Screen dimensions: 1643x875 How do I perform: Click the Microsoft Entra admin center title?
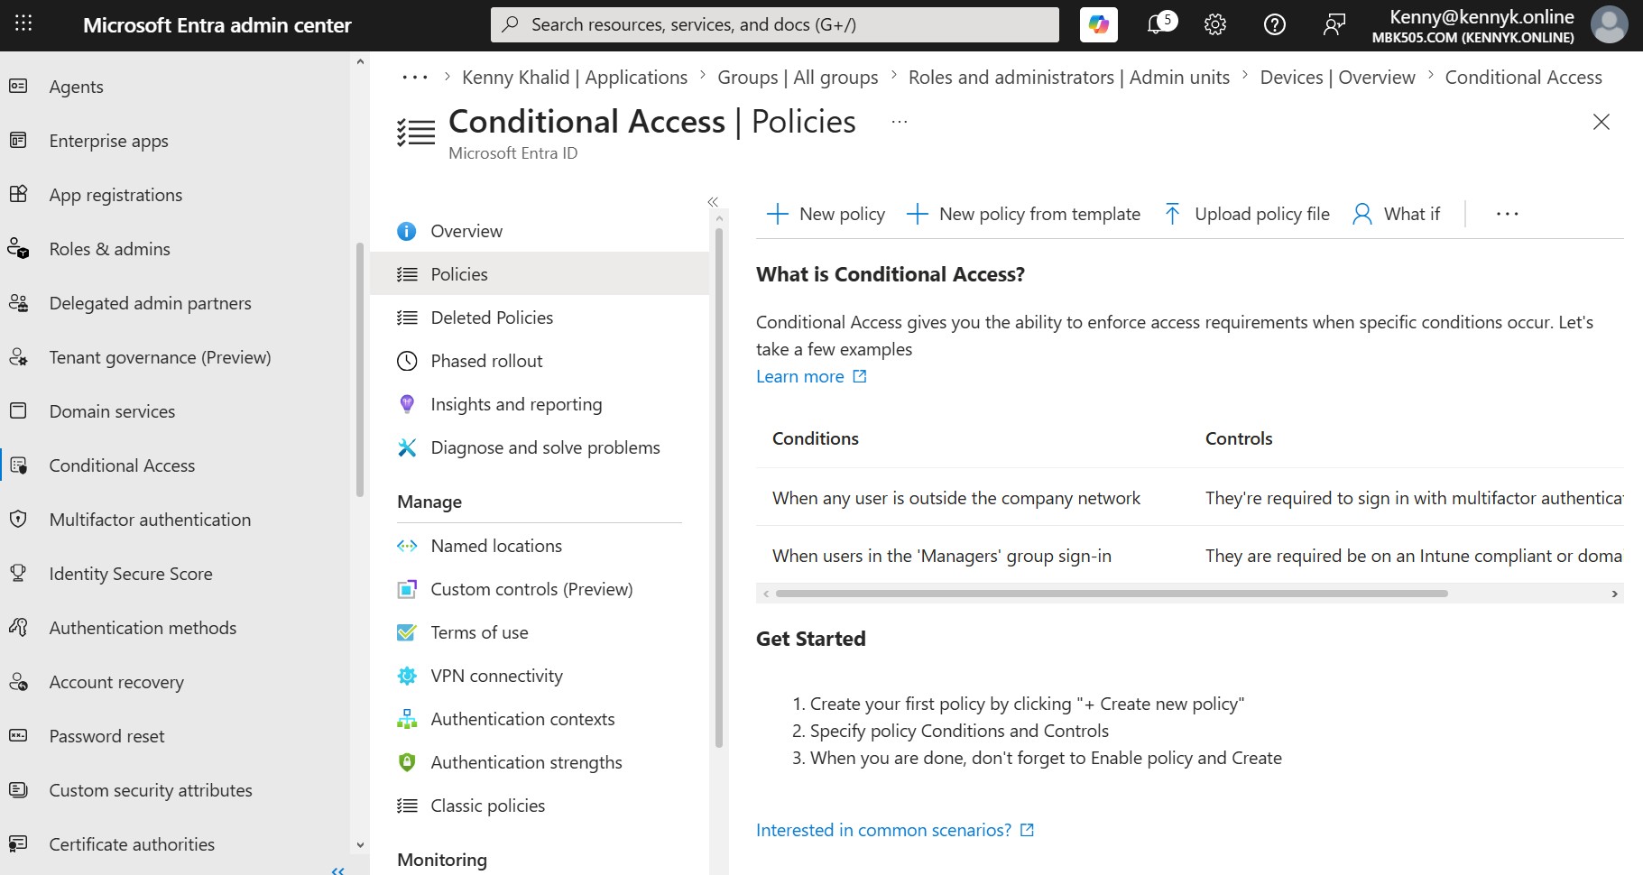(217, 25)
